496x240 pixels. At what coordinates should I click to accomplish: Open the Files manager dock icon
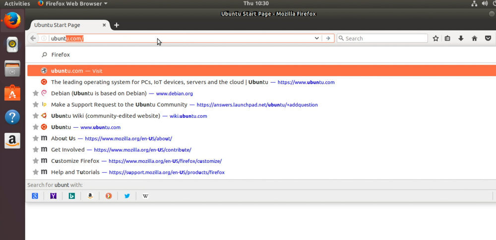[12, 68]
